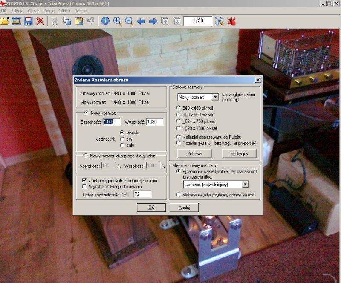This screenshot has width=341, height=283.
Task: Open IrfanView settings with the tools icon
Action: coord(219,21)
